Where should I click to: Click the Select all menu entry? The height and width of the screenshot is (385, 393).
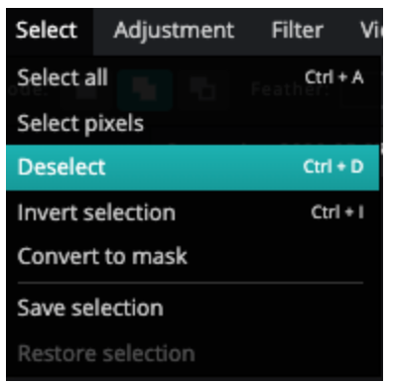(x=193, y=78)
